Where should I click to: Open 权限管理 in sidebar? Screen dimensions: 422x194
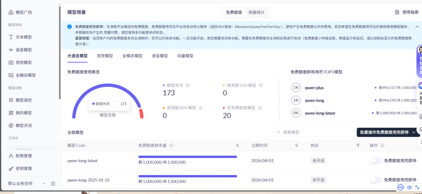coord(21,156)
